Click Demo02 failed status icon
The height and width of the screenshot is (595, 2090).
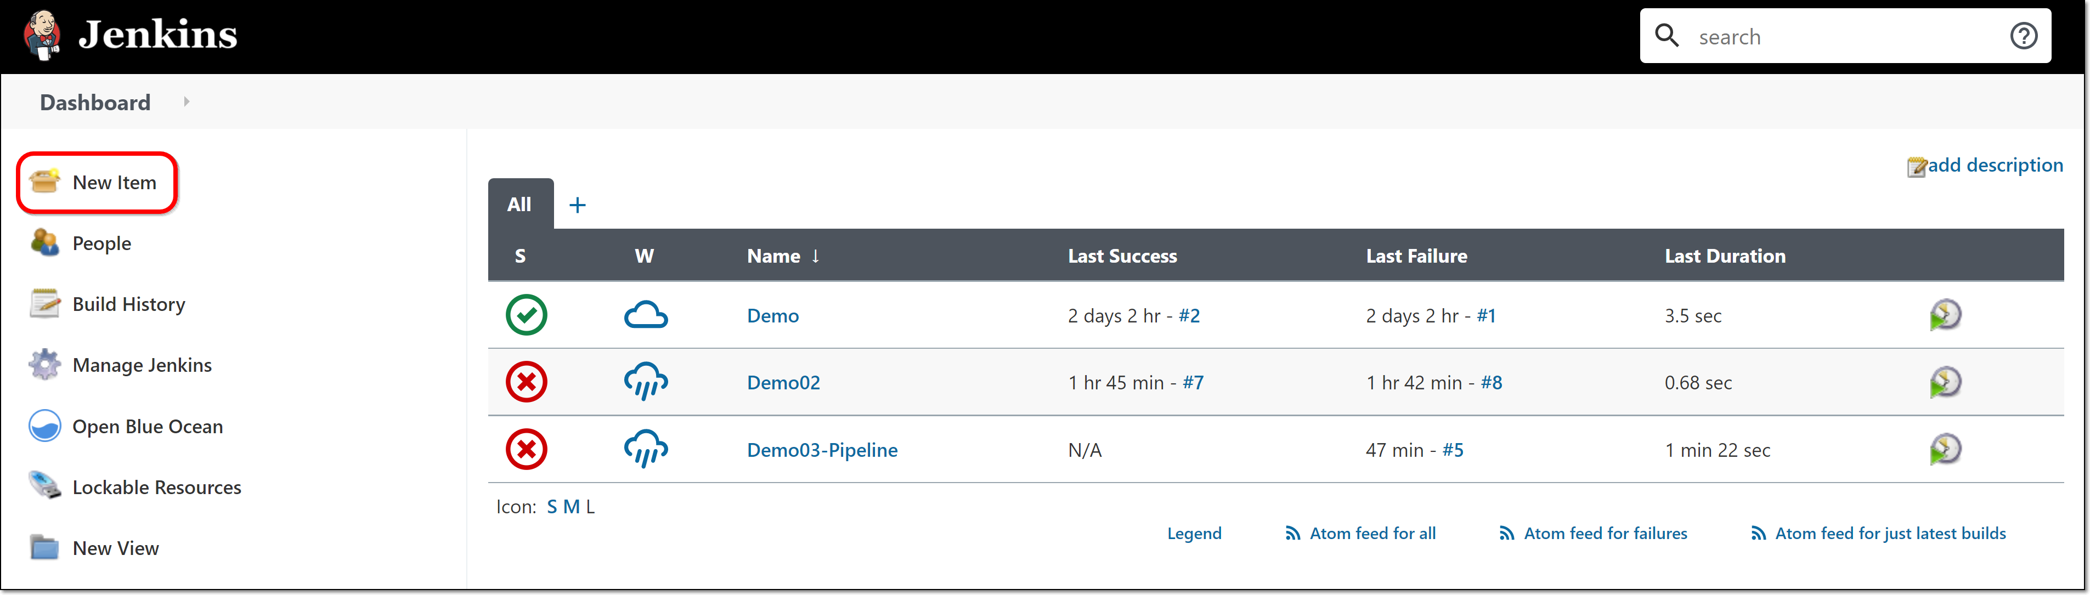(527, 382)
